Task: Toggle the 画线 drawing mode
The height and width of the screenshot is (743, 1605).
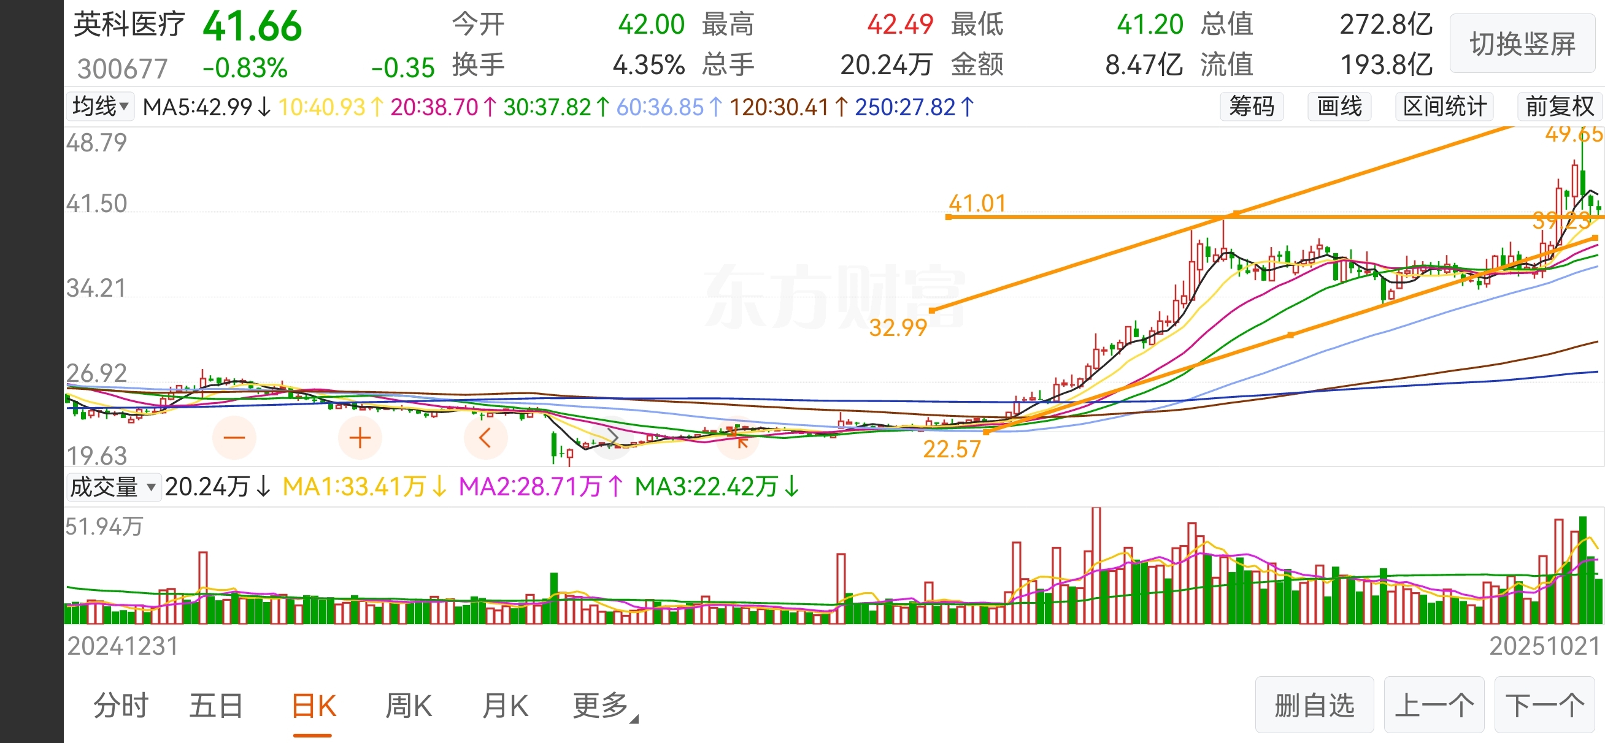Action: click(x=1339, y=107)
